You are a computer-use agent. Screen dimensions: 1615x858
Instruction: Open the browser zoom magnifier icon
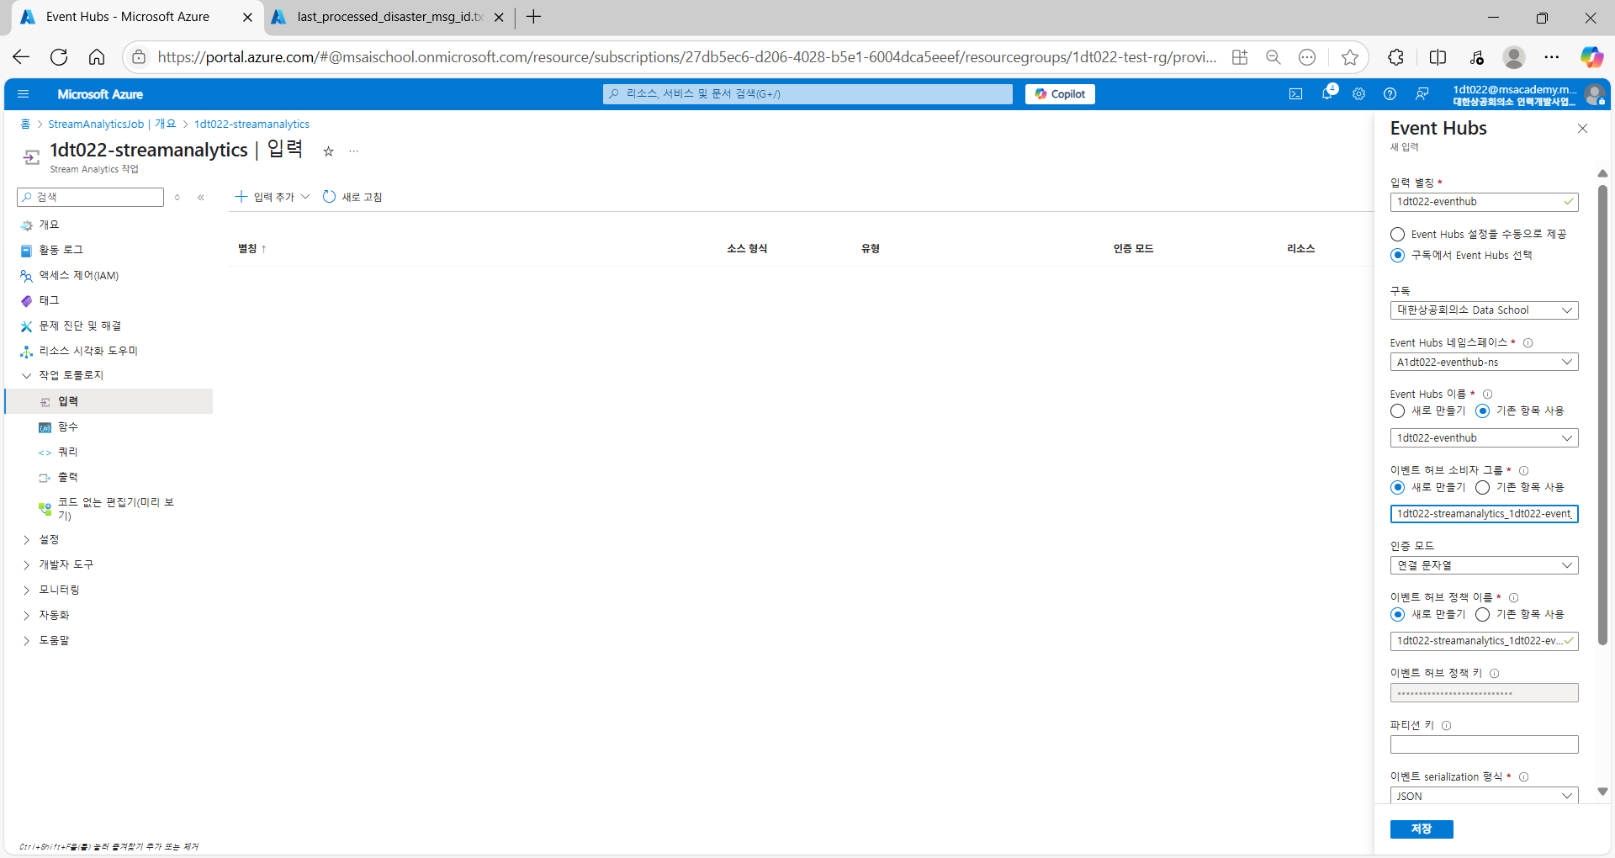1273,57
